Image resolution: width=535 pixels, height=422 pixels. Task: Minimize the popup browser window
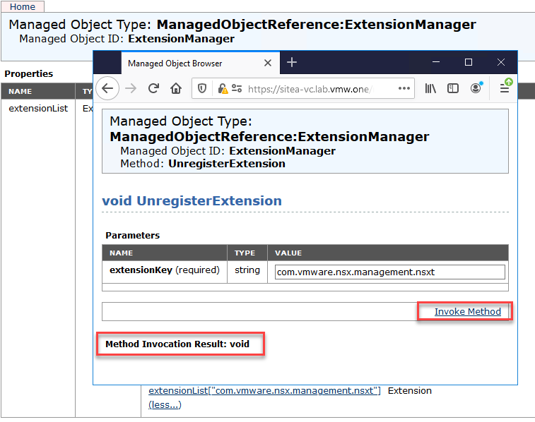pyautogui.click(x=436, y=62)
